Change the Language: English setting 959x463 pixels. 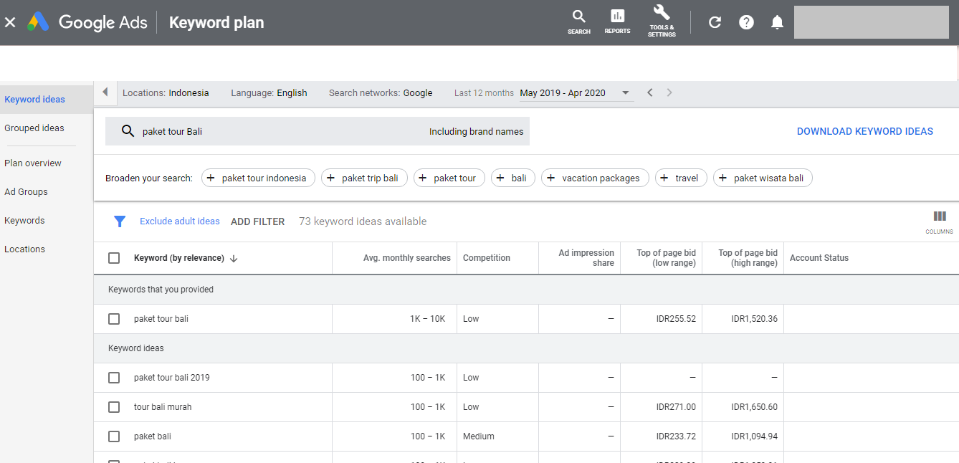coord(269,92)
